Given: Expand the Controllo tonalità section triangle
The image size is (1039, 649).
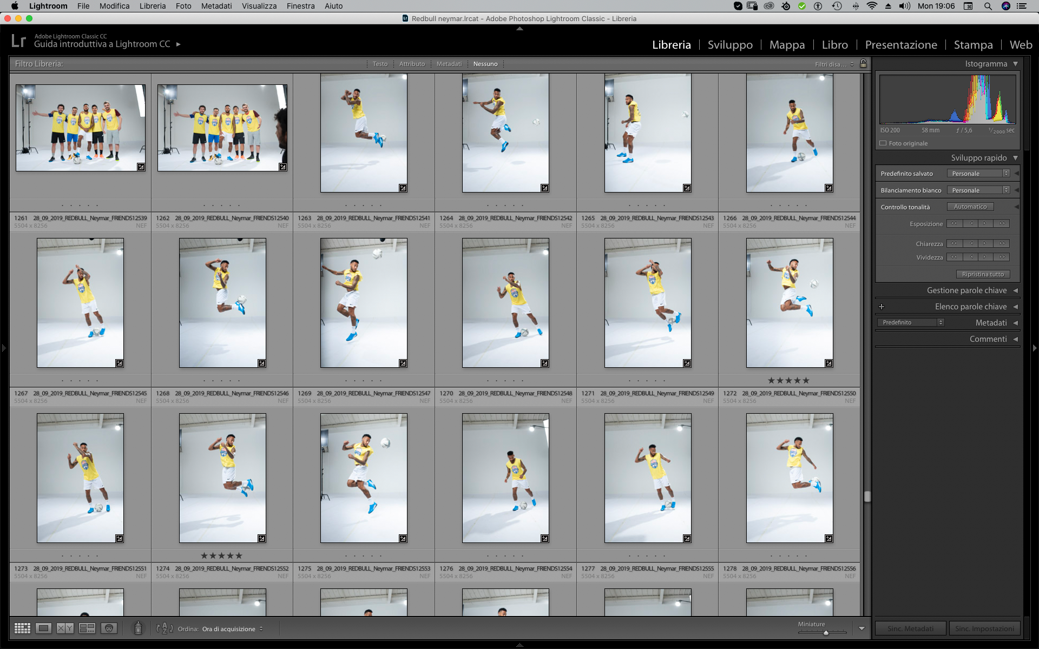Looking at the screenshot, I should click(x=1016, y=207).
